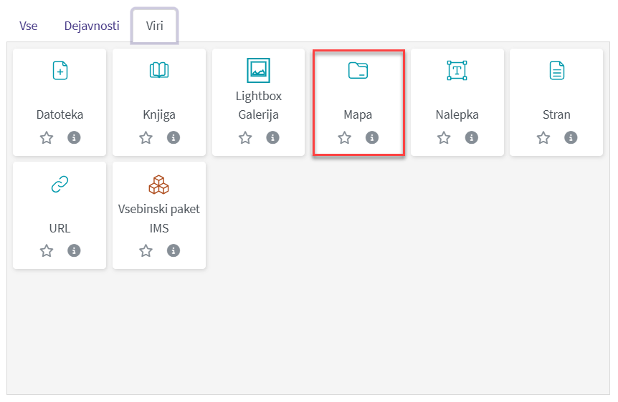Select the Knjiga book icon

pyautogui.click(x=159, y=70)
